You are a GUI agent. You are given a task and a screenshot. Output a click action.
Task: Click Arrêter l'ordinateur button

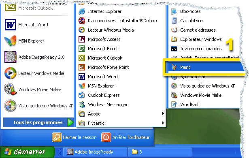pyautogui.click(x=126, y=137)
